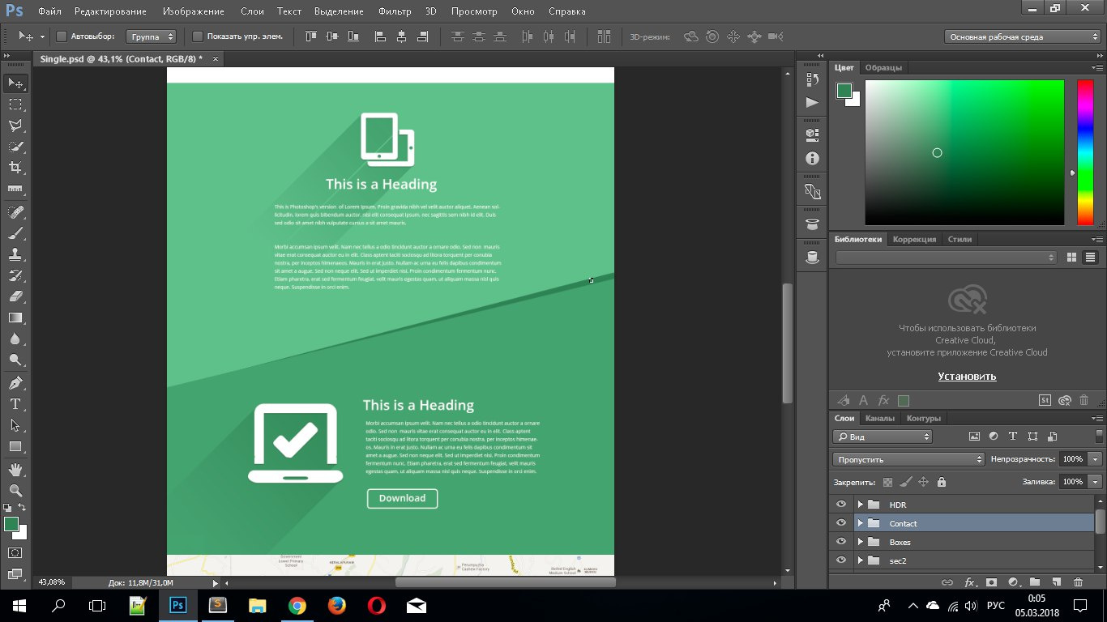The image size is (1107, 622).
Task: Select the Crop tool
Action: click(x=15, y=168)
